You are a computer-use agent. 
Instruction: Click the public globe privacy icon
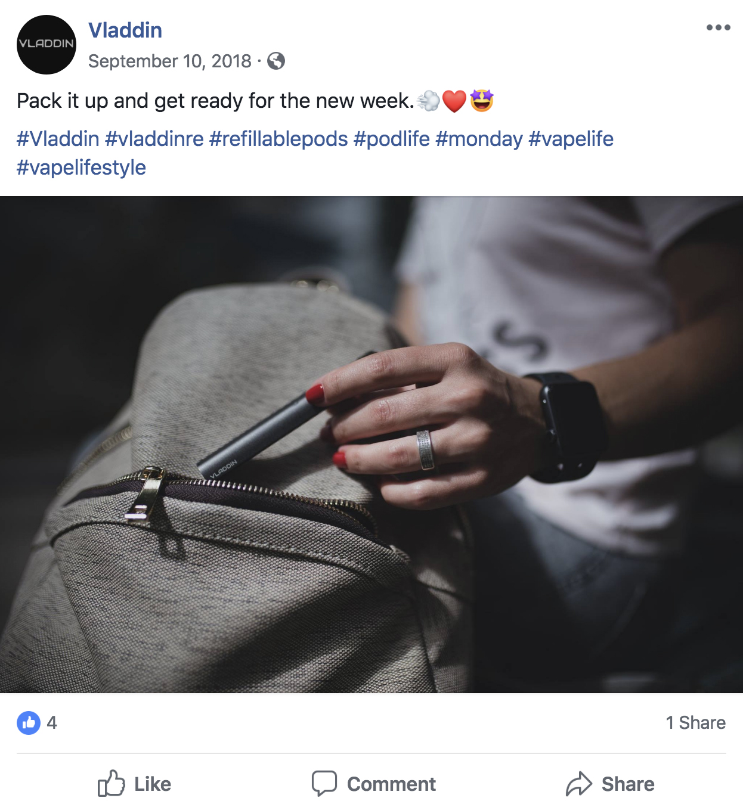275,61
